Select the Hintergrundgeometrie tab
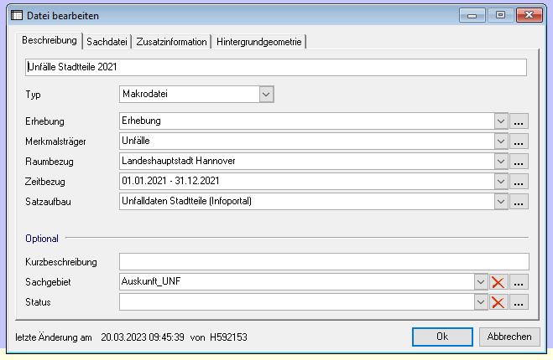Viewport: 553px width, 360px height. (259, 42)
